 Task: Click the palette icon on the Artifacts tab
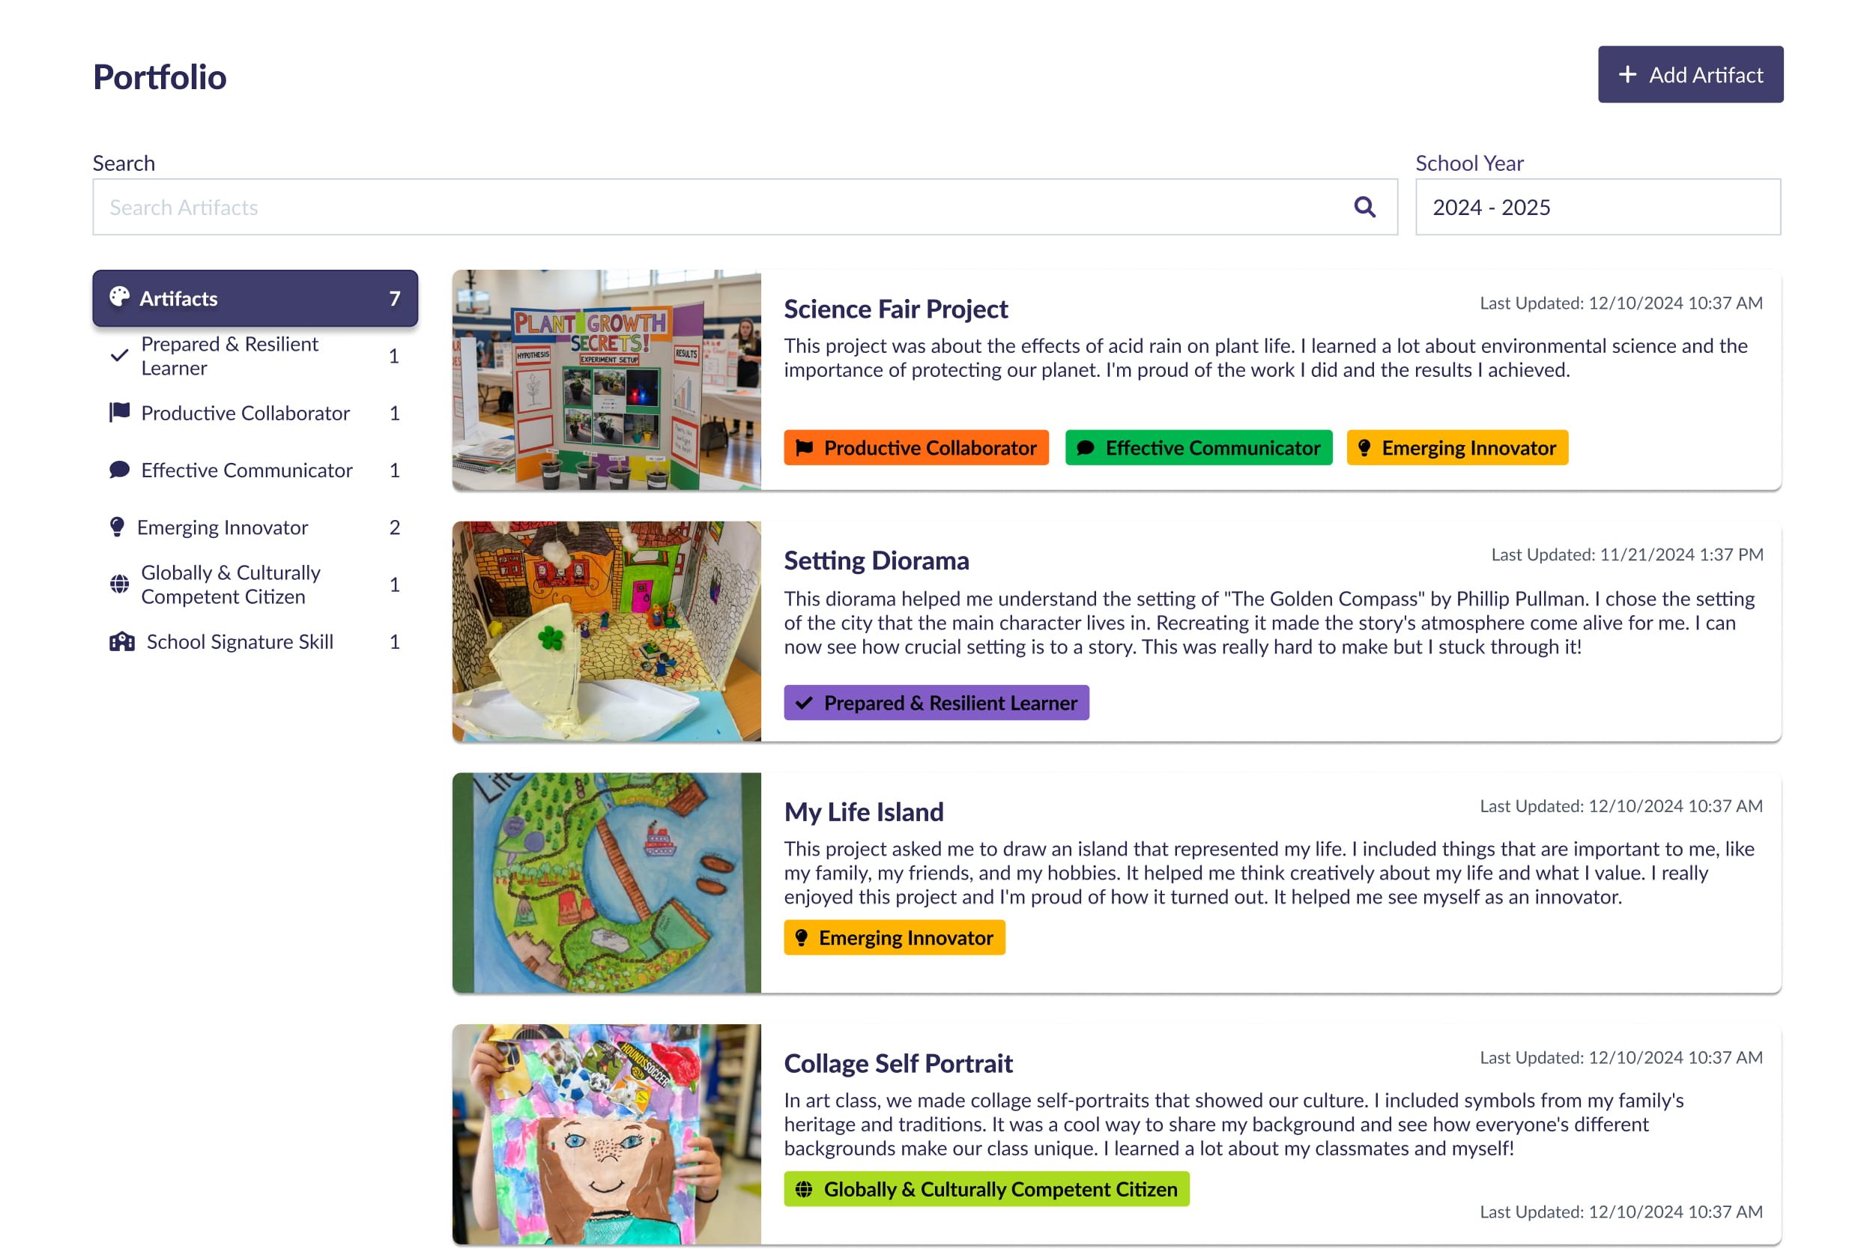pos(121,298)
